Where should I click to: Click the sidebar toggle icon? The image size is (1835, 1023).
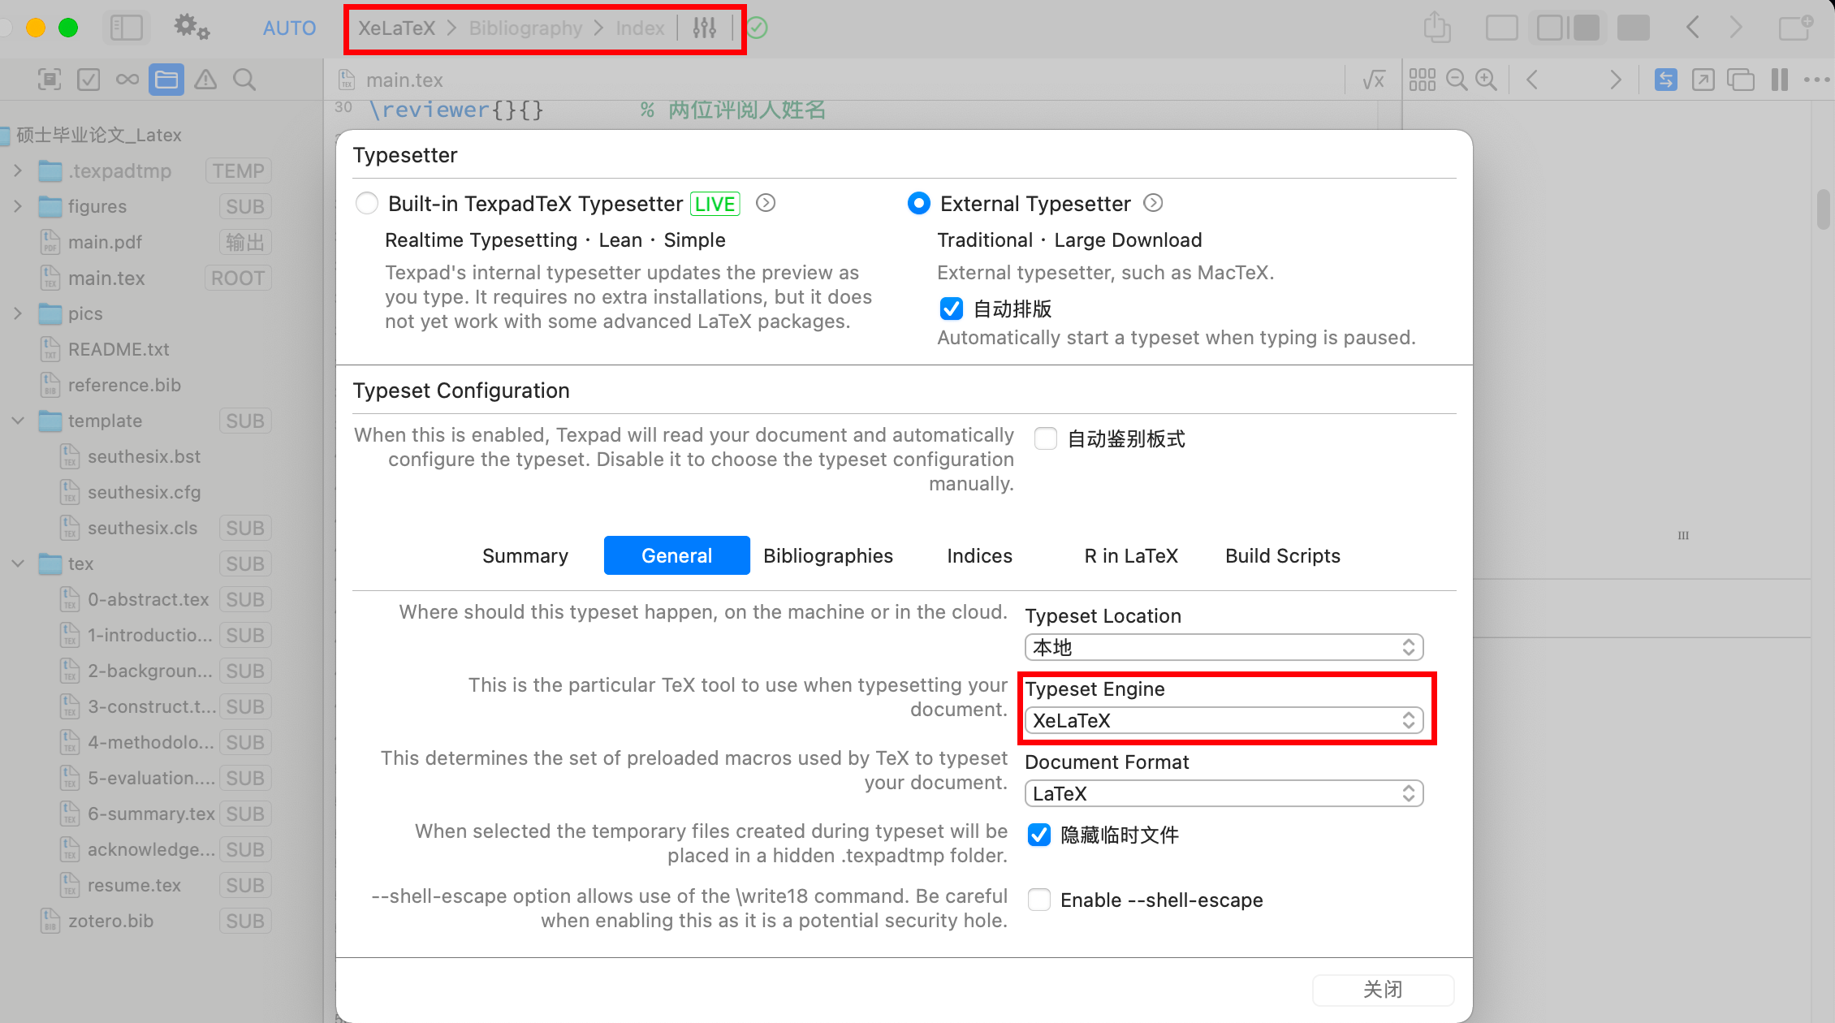(x=127, y=28)
